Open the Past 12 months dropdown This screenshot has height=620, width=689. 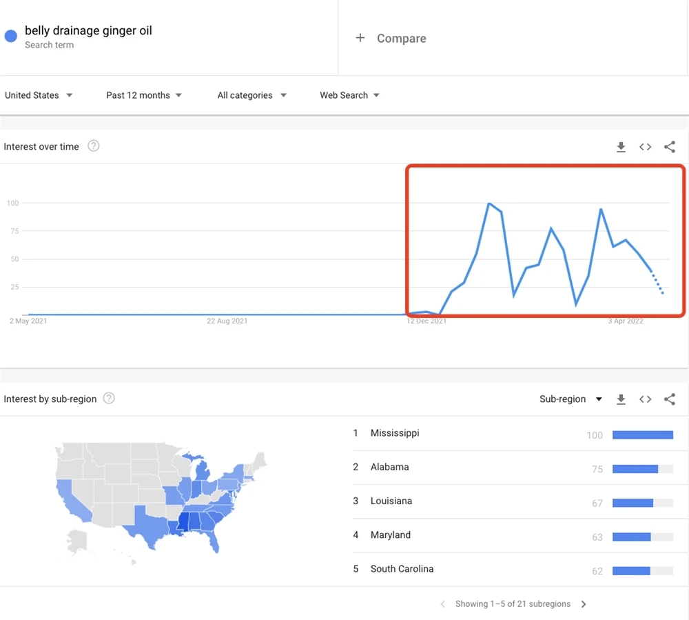[144, 95]
